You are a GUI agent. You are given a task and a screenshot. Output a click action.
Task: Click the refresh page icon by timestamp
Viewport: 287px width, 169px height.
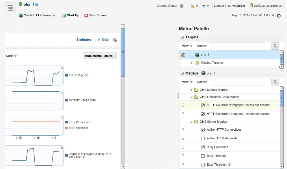279,16
